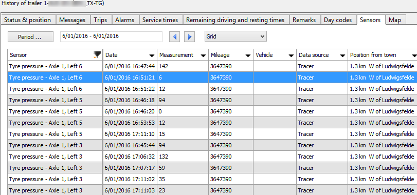Switch to the Alarms tab
417x195 pixels.
[125, 20]
